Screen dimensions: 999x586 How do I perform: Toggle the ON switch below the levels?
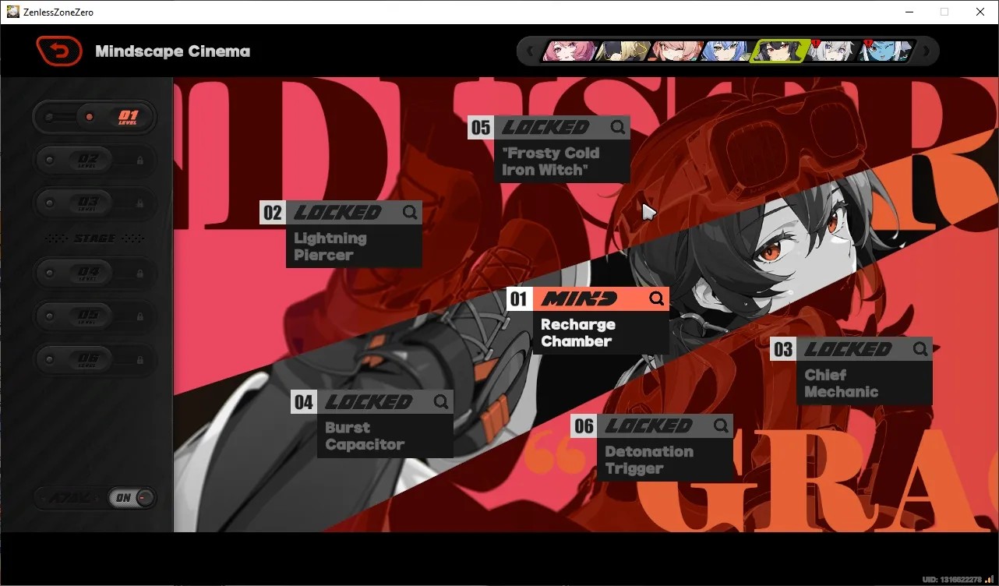(132, 498)
